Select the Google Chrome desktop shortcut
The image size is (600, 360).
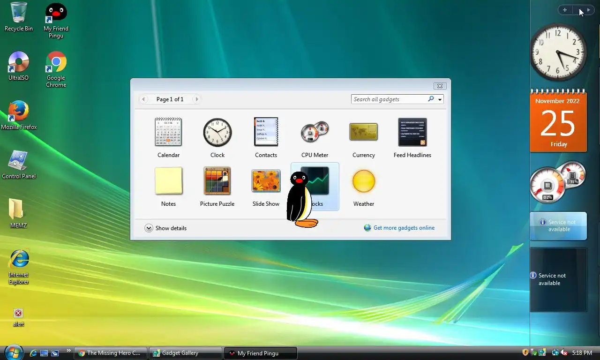point(56,69)
